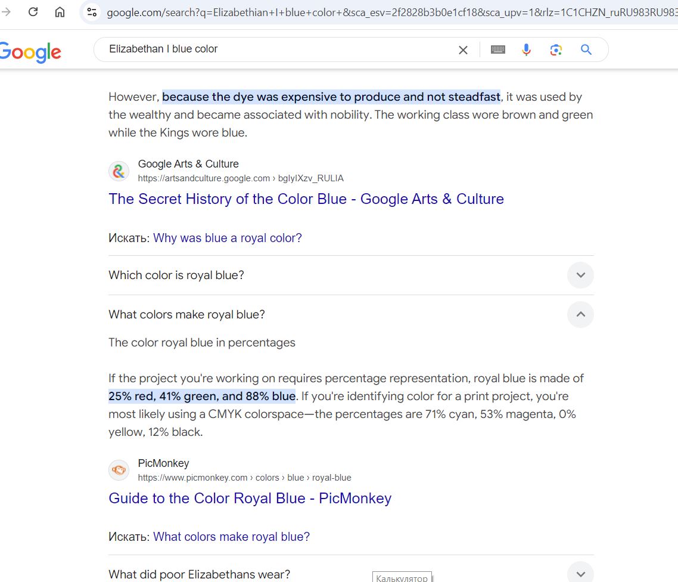The image size is (678, 582).
Task: Open Guide to the Color Royal Blue link
Action: [250, 499]
